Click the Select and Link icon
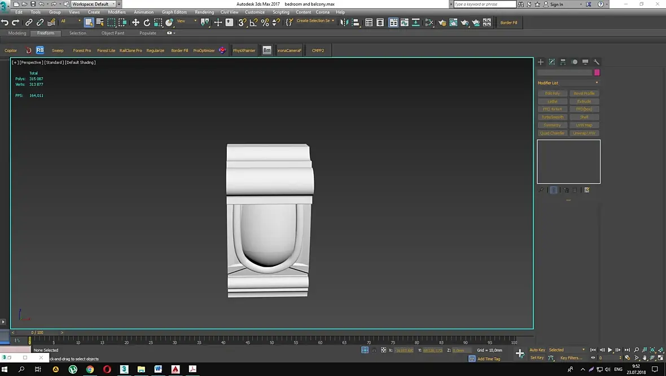This screenshot has width=666, height=376. (x=29, y=23)
